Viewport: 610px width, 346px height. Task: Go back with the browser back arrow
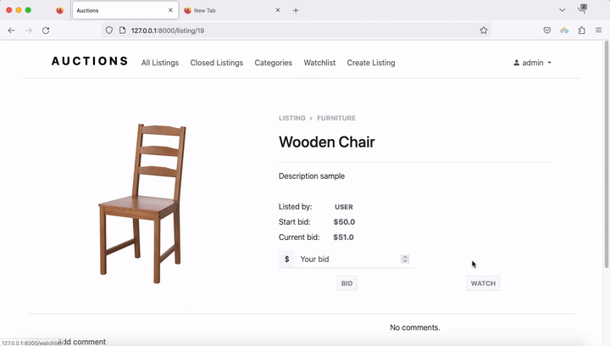click(x=11, y=31)
